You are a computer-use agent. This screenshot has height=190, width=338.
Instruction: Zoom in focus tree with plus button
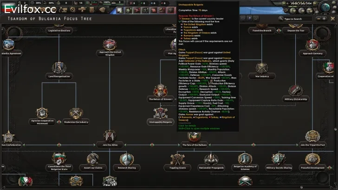click(324, 19)
